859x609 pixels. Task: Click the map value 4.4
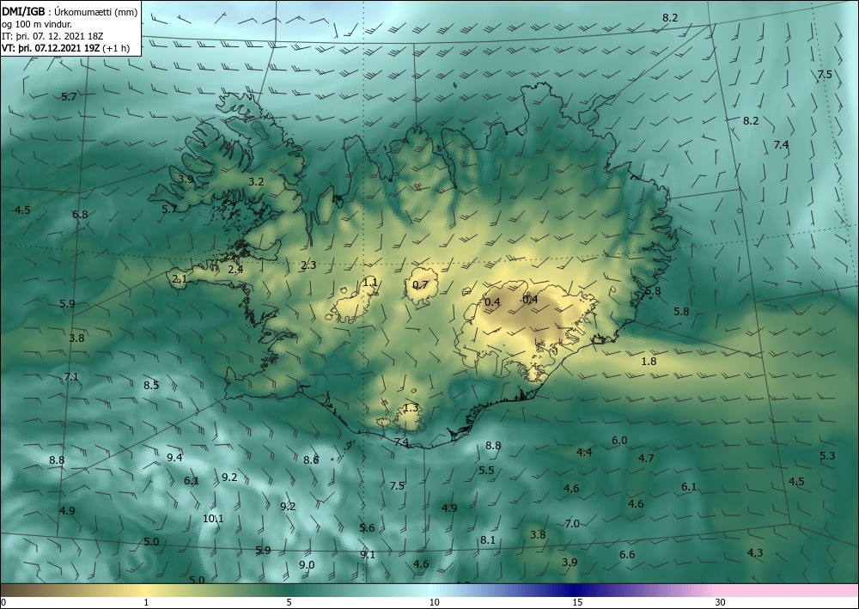584,453
